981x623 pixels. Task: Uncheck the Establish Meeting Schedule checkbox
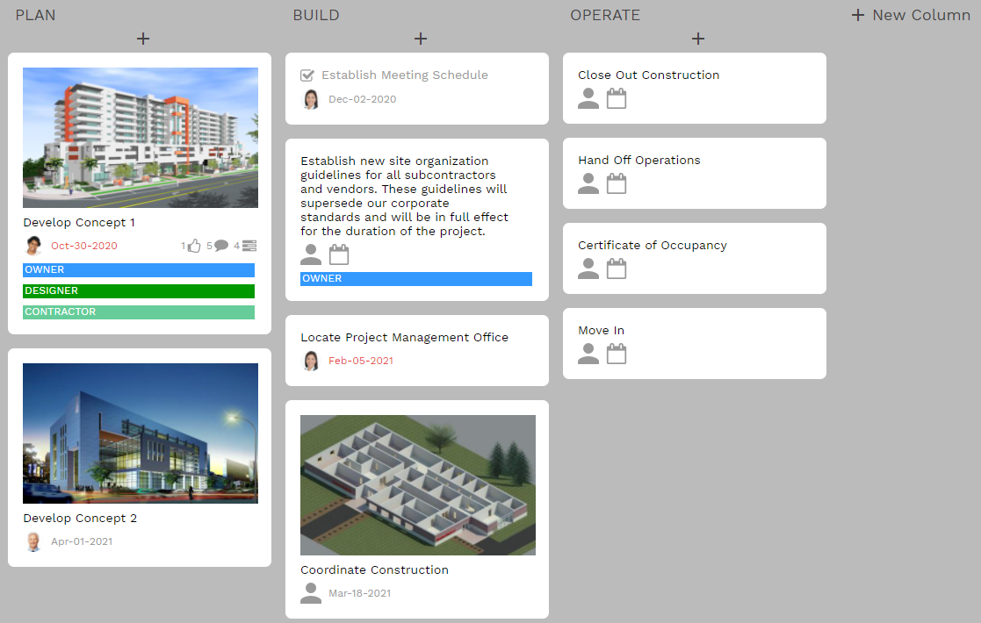click(x=309, y=75)
